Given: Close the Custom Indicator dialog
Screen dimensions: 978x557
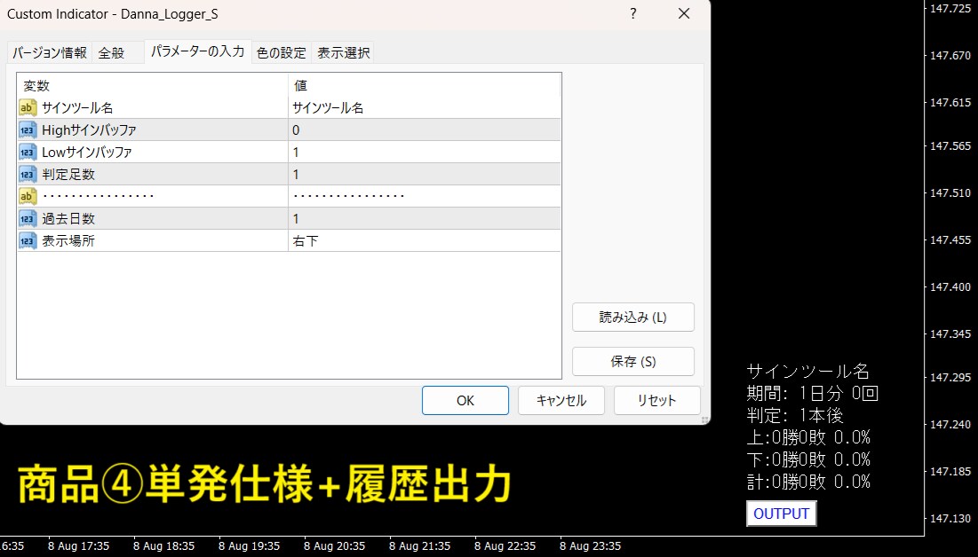Looking at the screenshot, I should pyautogui.click(x=684, y=13).
